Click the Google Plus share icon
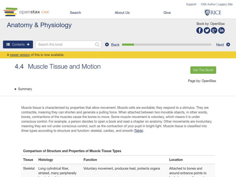Screen dimensions: 236x177 [214, 30]
